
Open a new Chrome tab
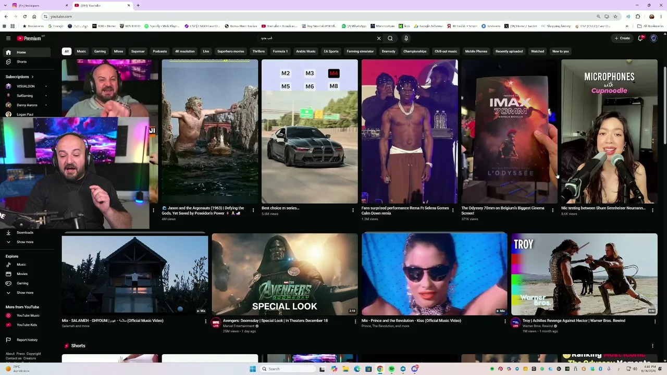pyautogui.click(x=138, y=5)
